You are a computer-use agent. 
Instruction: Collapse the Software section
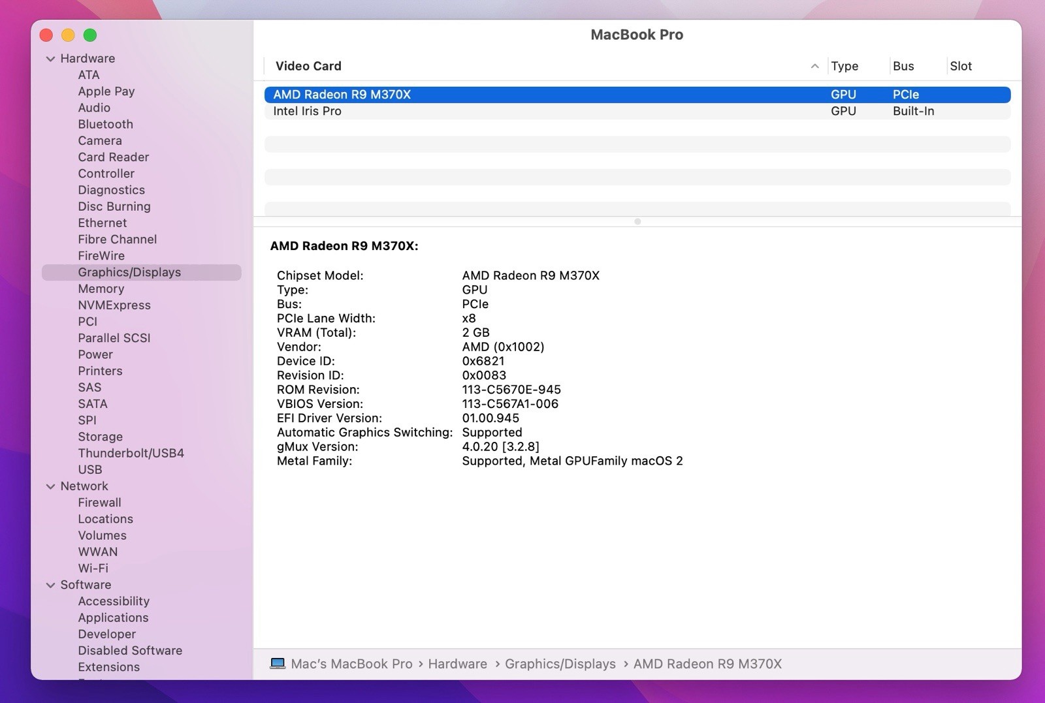pyautogui.click(x=50, y=585)
